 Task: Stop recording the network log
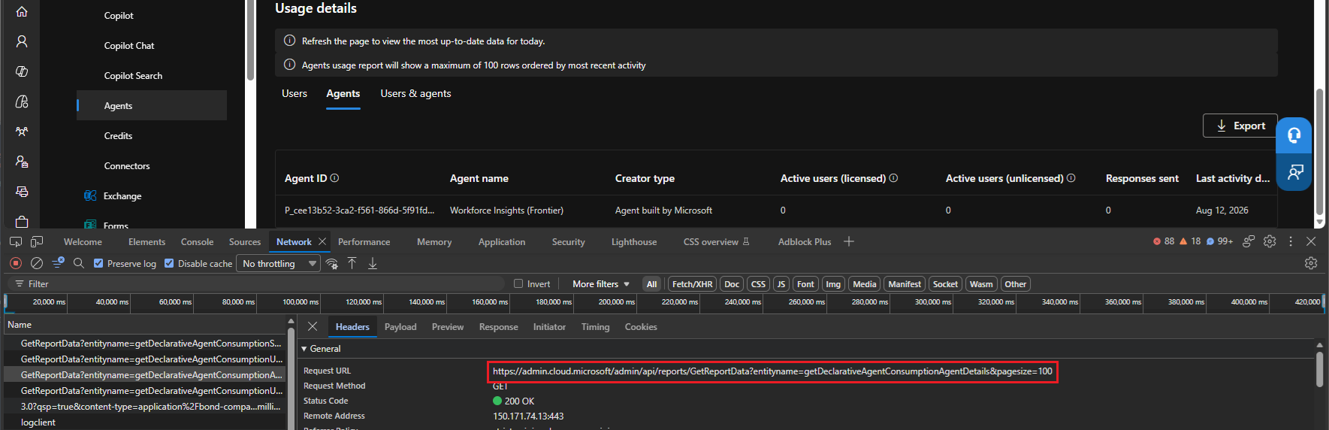pos(16,263)
